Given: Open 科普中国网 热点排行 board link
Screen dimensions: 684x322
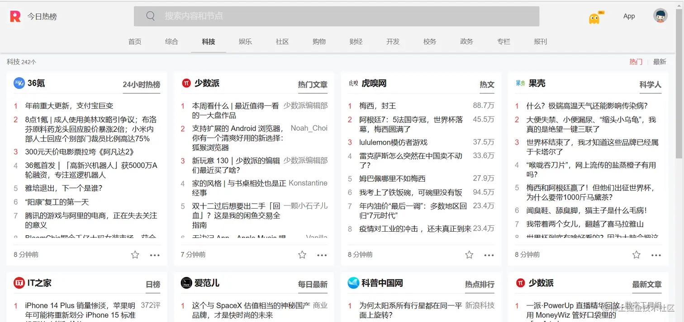Looking at the screenshot, I should point(480,285).
